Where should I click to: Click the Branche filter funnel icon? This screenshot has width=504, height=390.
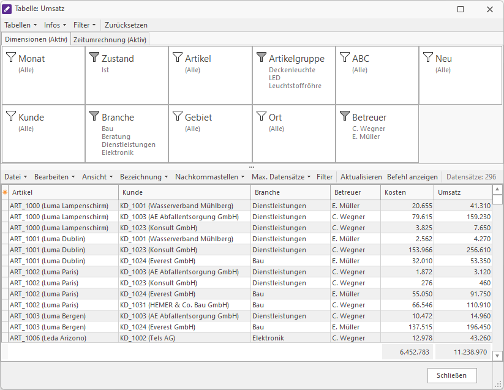pyautogui.click(x=94, y=116)
